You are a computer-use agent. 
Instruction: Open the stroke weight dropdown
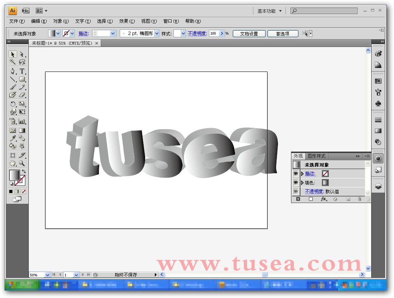pyautogui.click(x=113, y=34)
